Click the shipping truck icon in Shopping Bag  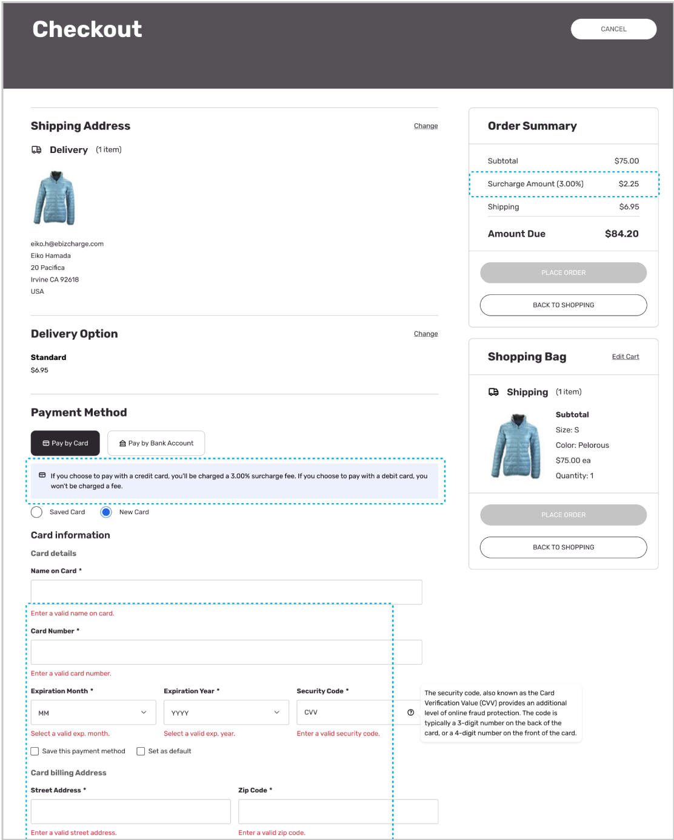coord(493,392)
